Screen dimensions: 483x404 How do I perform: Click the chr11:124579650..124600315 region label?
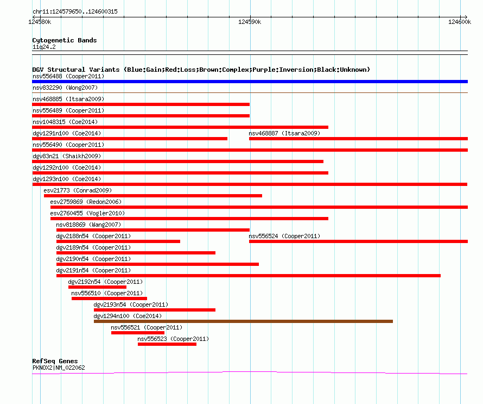75,11
